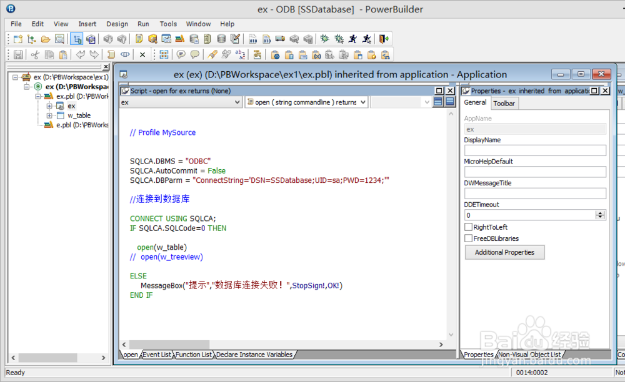Click the Paste clipboard icon
Viewport: 625px width, 382px height.
click(x=63, y=54)
